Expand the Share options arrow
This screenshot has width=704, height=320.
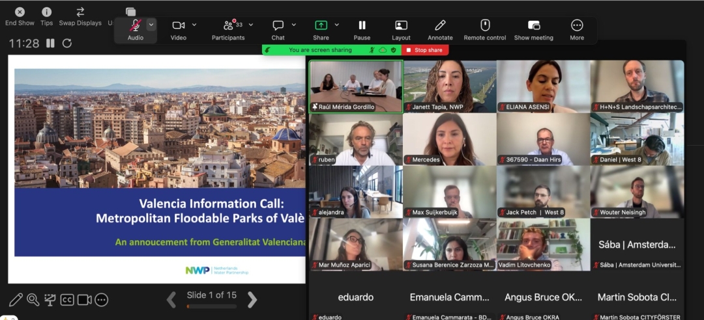pyautogui.click(x=337, y=25)
